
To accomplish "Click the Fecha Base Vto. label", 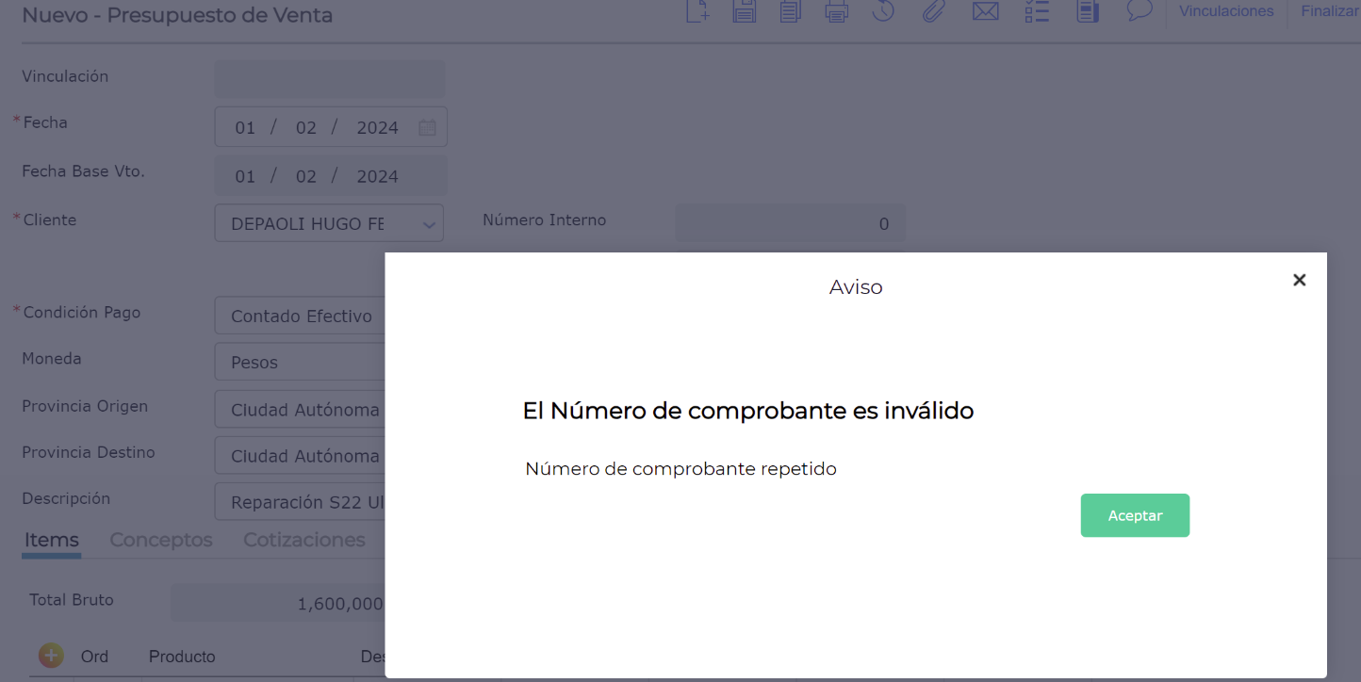I will click(83, 171).
